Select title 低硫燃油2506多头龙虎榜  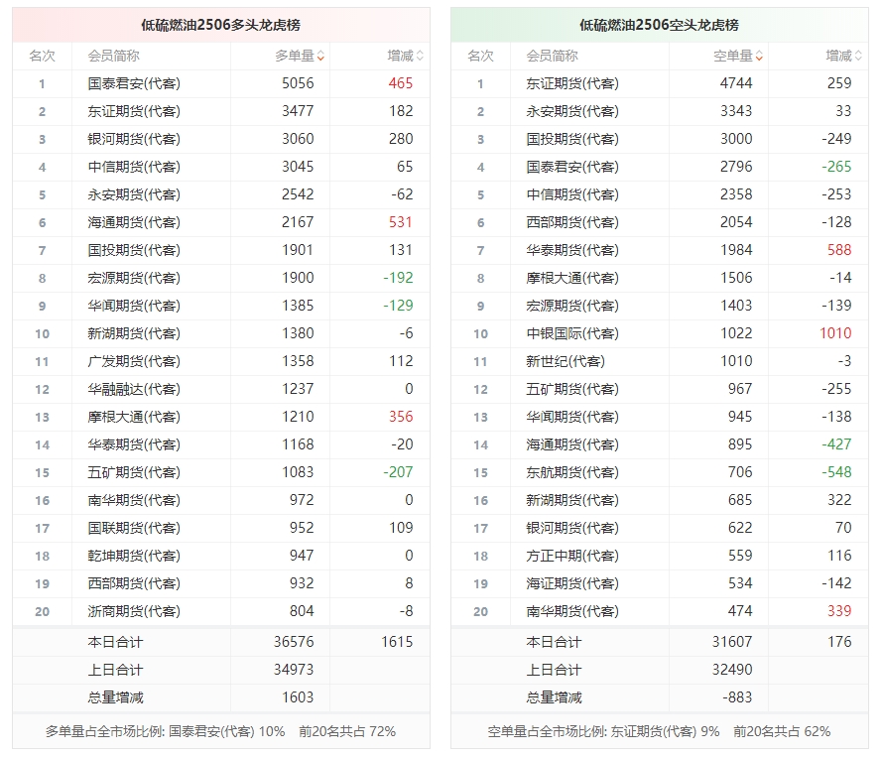click(221, 25)
